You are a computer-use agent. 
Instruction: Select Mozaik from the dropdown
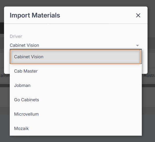click(76, 129)
